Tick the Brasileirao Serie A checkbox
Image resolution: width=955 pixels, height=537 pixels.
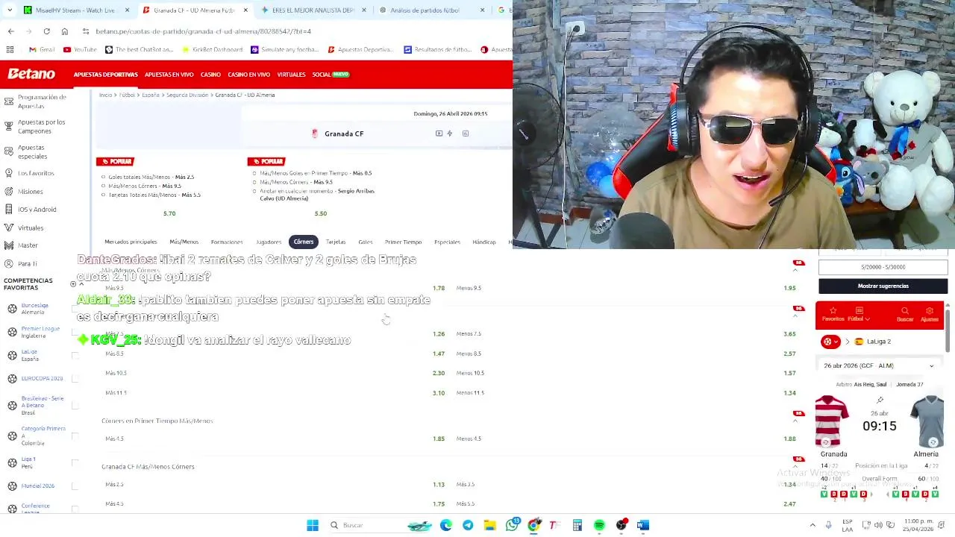click(x=75, y=405)
